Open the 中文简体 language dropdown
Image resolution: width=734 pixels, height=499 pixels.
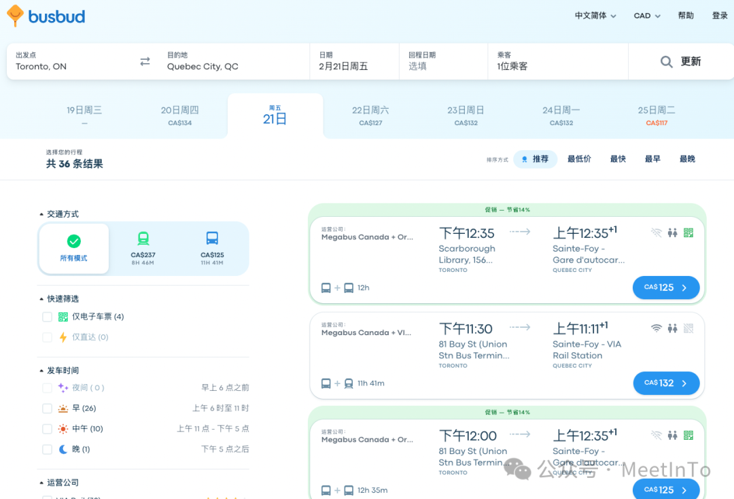[x=595, y=16]
